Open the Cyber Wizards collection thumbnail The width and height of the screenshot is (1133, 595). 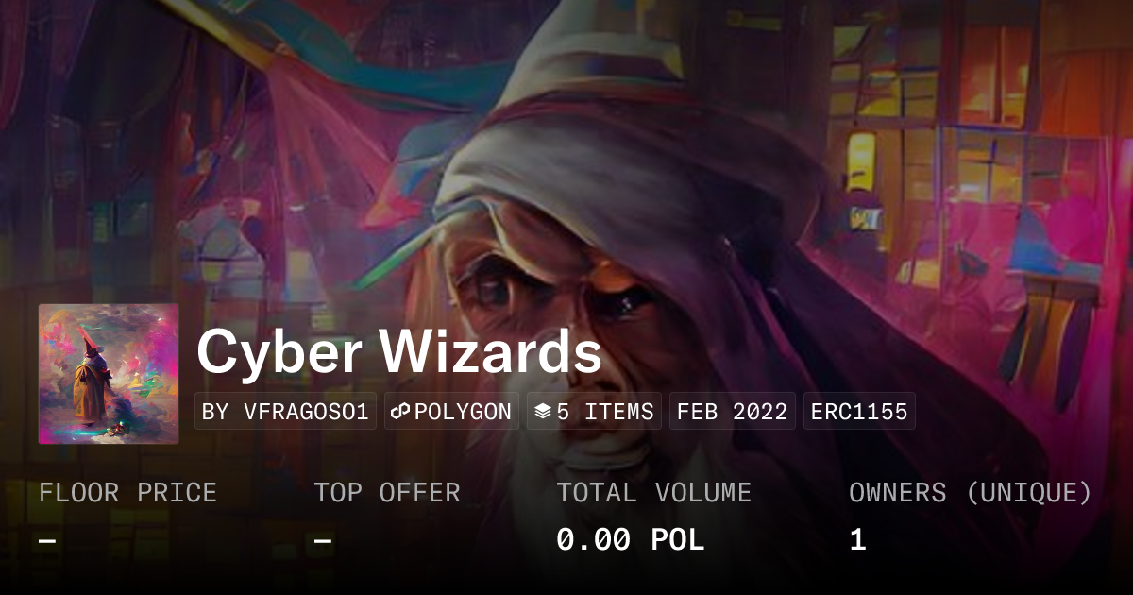(109, 374)
